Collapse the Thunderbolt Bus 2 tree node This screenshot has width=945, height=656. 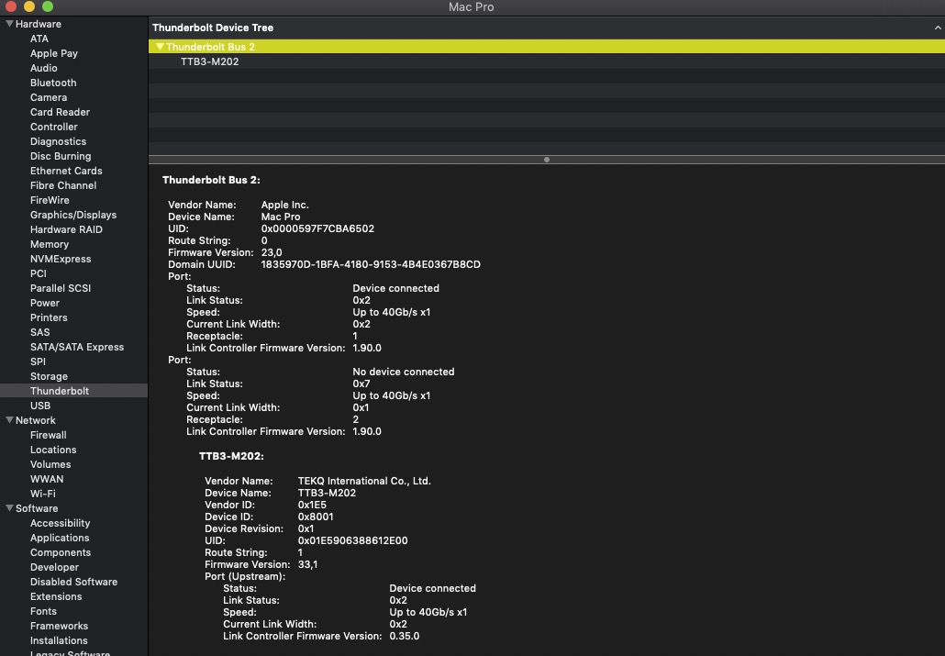coord(160,47)
